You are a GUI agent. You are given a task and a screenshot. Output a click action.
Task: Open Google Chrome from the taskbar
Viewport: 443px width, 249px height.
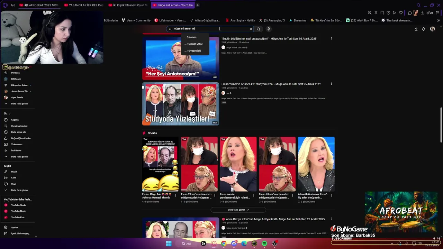point(224,243)
